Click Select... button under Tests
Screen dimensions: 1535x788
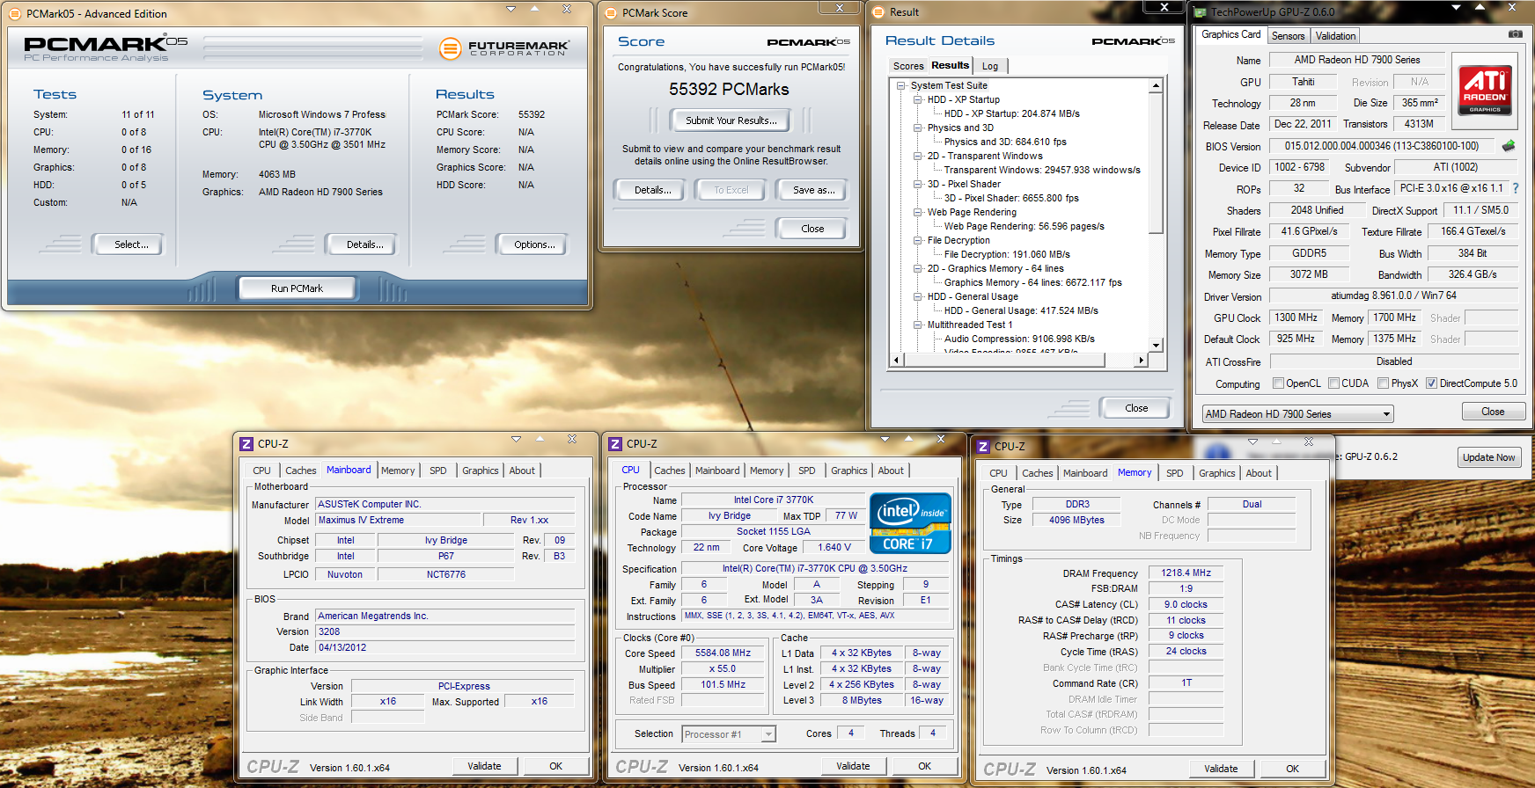click(130, 244)
